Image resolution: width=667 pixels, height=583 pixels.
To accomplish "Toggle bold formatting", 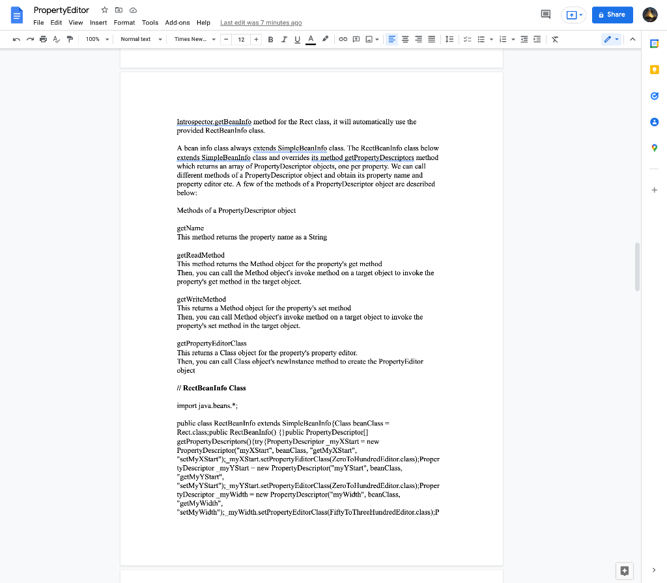I will tap(270, 39).
